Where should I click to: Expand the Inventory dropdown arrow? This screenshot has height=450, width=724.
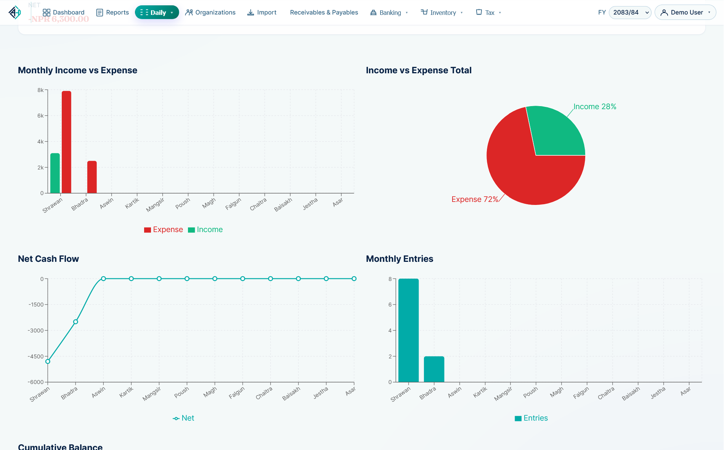(462, 13)
